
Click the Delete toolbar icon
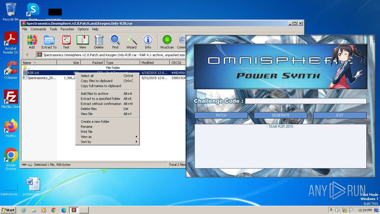pyautogui.click(x=99, y=42)
